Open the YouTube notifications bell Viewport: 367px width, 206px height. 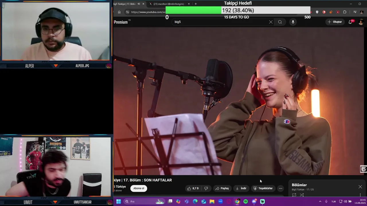click(x=351, y=22)
